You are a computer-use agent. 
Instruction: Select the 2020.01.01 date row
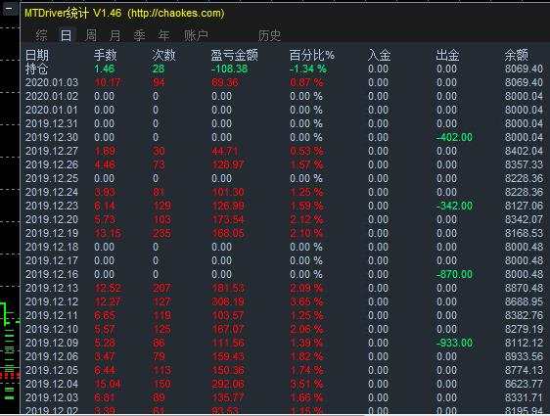(52, 110)
